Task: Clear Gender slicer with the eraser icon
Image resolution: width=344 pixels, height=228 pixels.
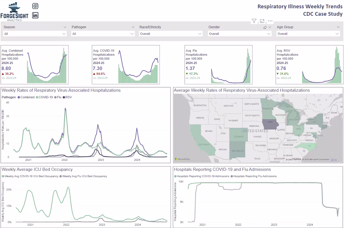Action: [265, 27]
